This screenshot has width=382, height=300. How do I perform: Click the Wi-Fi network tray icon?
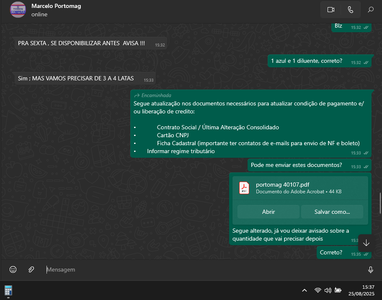[318, 290]
